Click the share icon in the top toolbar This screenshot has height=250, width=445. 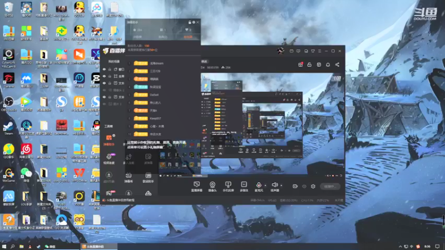coord(337,64)
